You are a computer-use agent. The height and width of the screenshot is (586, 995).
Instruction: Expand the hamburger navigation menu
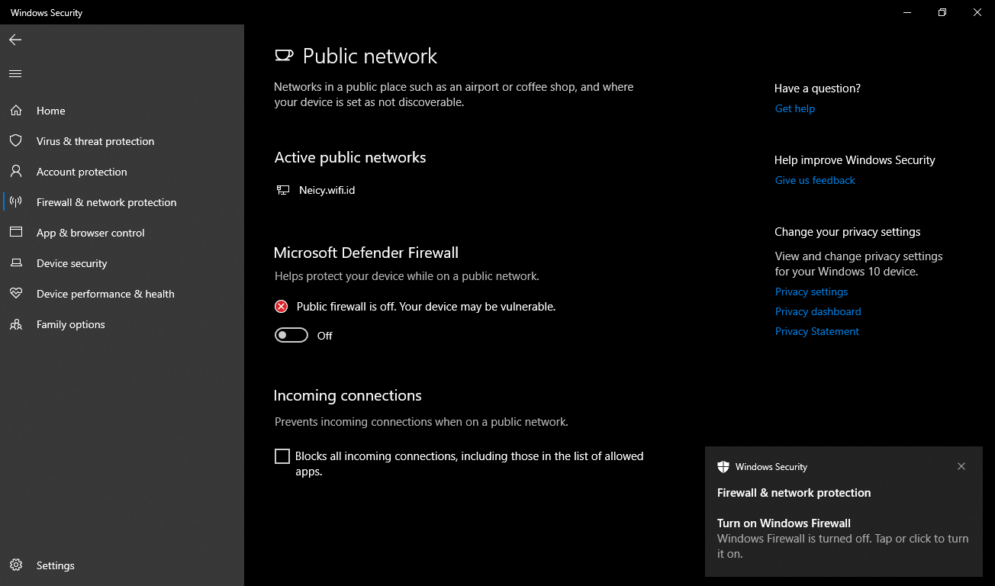point(15,74)
